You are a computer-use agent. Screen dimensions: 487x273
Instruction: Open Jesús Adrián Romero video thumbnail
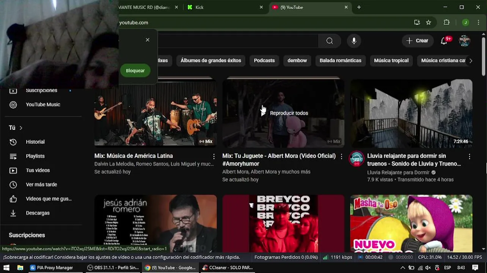tap(156, 224)
